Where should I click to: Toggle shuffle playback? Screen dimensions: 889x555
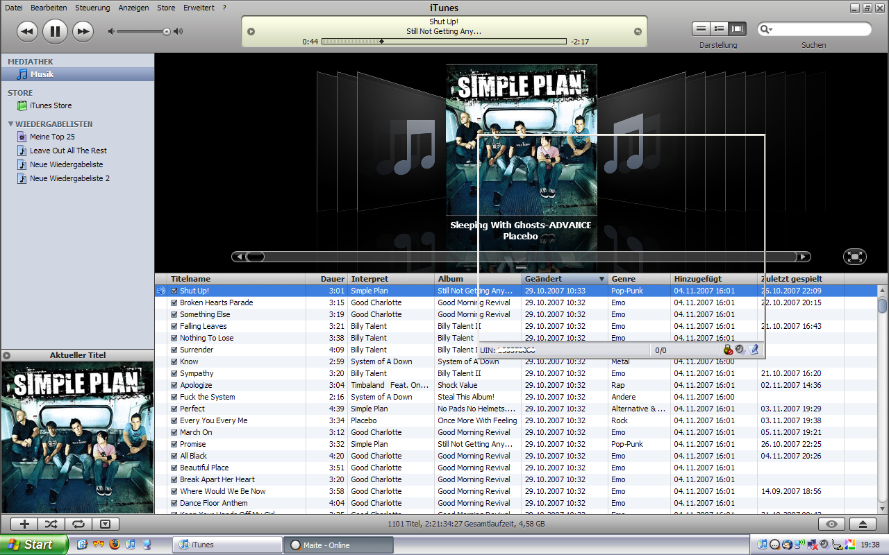51,524
